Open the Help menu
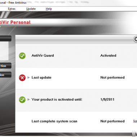The height and width of the screenshot is (137, 137). pos(49,9)
